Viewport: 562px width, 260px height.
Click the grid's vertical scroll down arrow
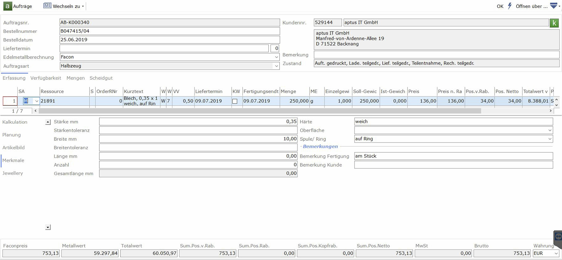pos(556,105)
